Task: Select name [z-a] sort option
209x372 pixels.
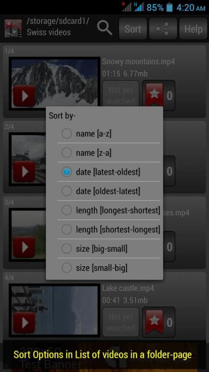Action: pos(109,153)
